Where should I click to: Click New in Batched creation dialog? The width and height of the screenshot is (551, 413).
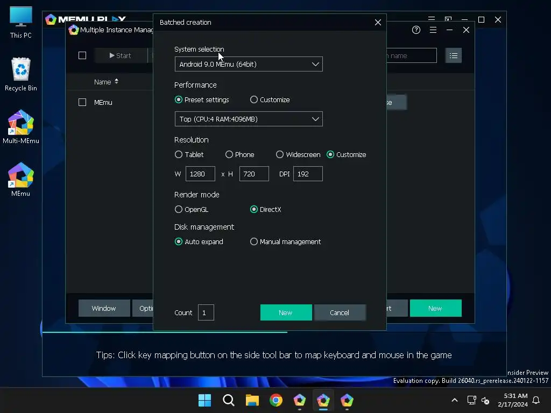tap(286, 312)
